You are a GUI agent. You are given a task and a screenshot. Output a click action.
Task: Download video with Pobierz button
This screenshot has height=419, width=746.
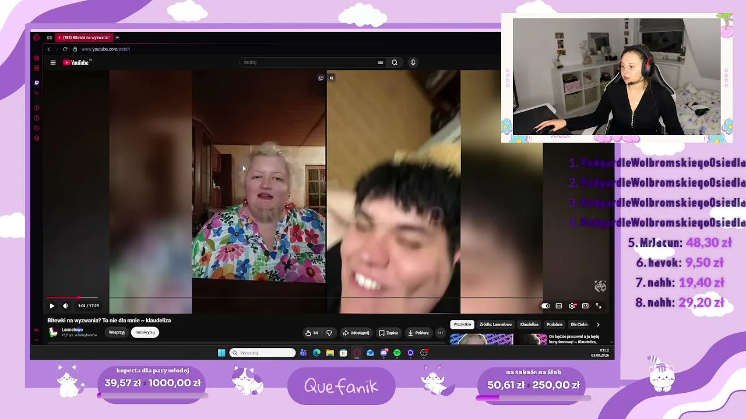click(418, 333)
